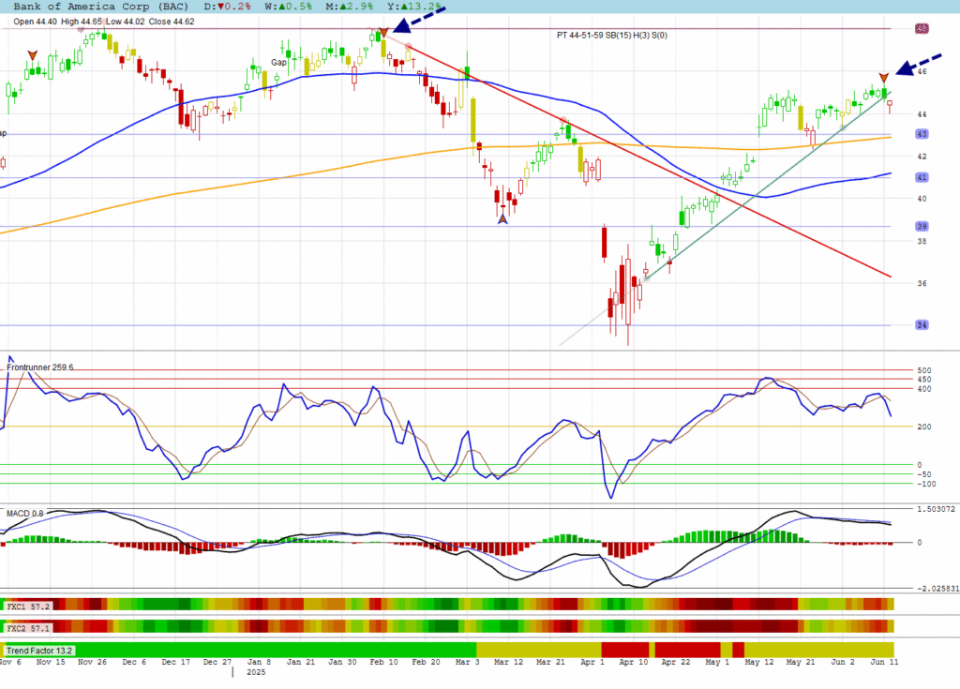This screenshot has width=960, height=689.
Task: Click the FXC1 57.2 label
Action: 27,607
